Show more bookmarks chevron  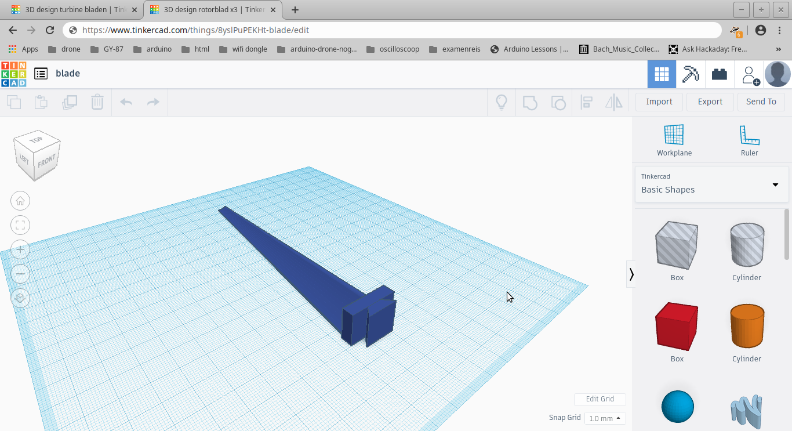click(779, 49)
